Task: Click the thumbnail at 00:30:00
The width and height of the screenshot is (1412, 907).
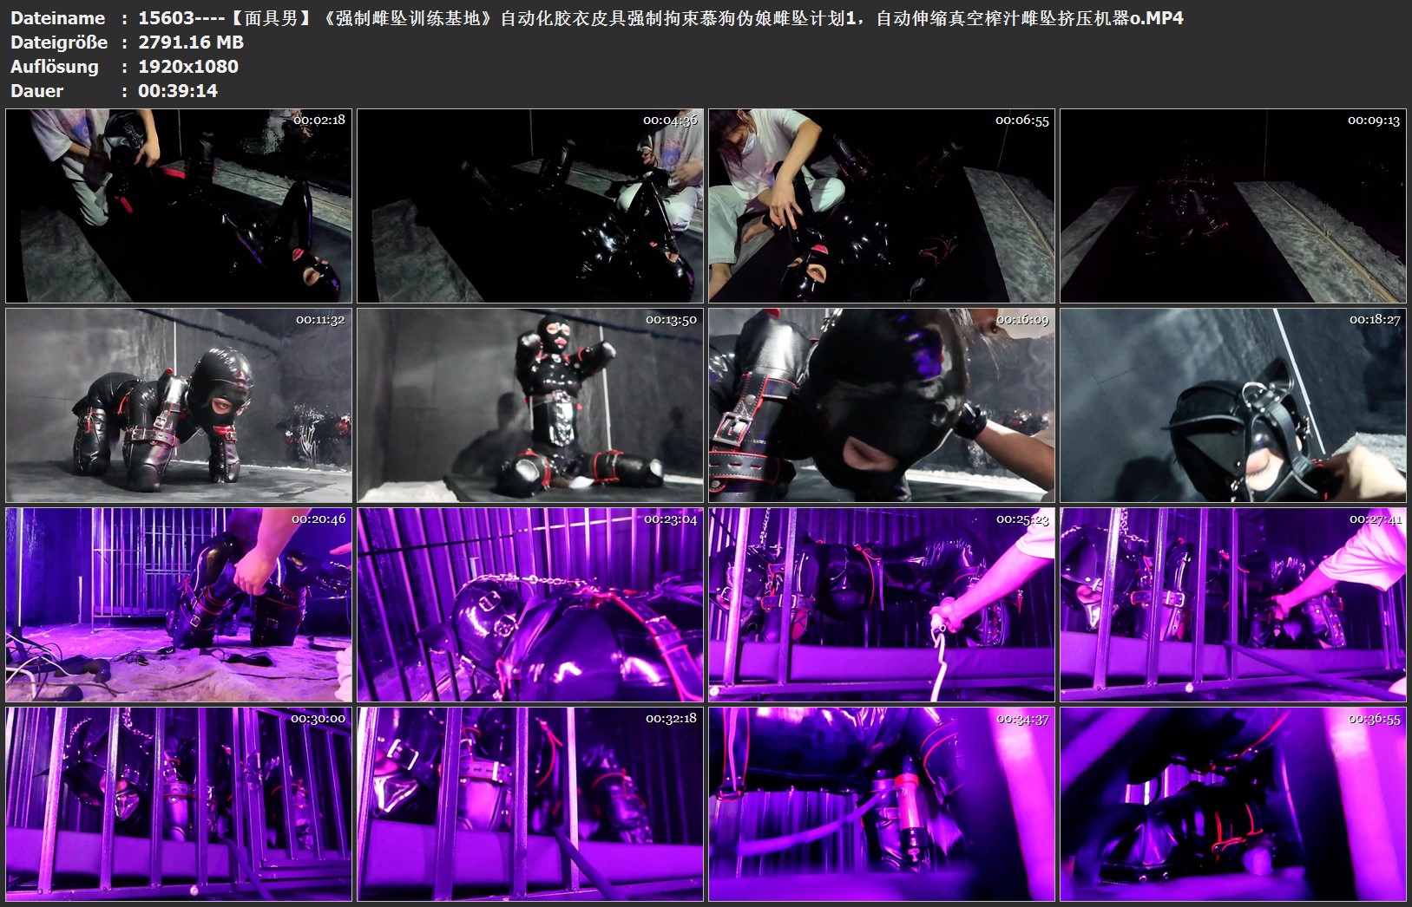Action: tap(179, 804)
